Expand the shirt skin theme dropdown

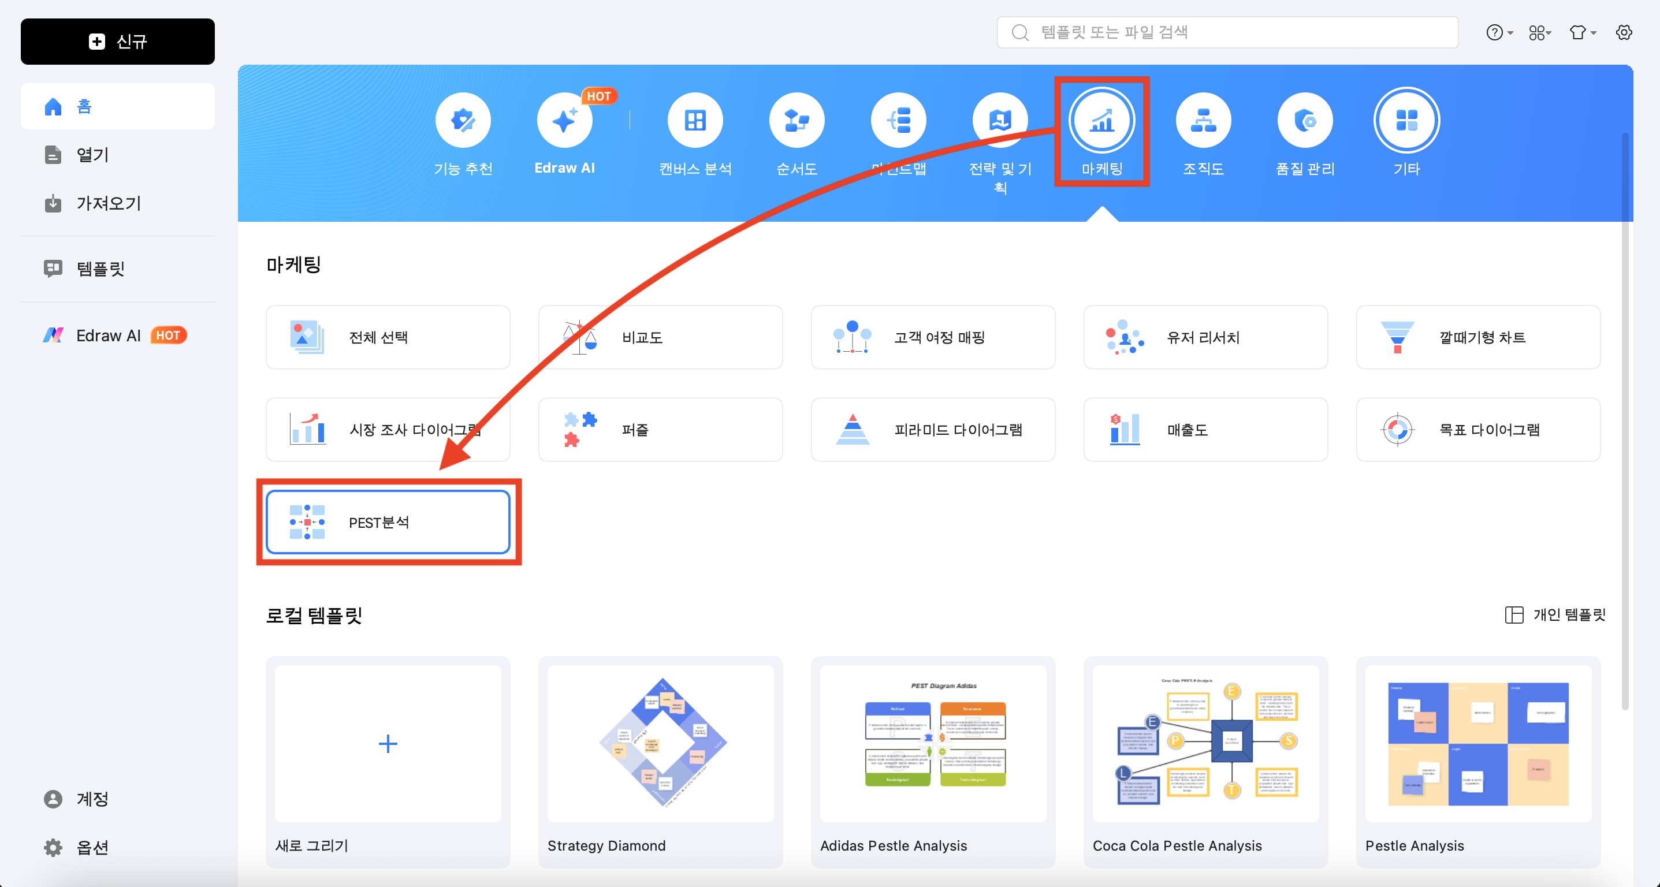tap(1582, 32)
